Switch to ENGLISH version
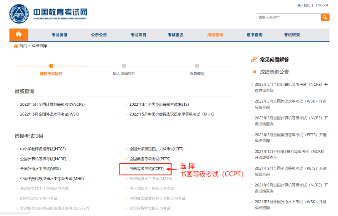 (x=322, y=5)
